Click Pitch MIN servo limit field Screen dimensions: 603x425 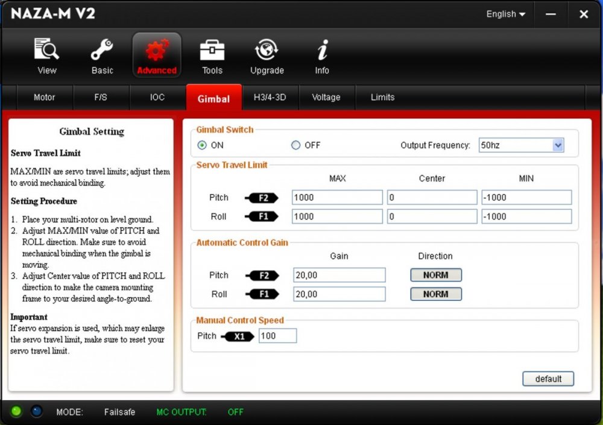pyautogui.click(x=526, y=197)
